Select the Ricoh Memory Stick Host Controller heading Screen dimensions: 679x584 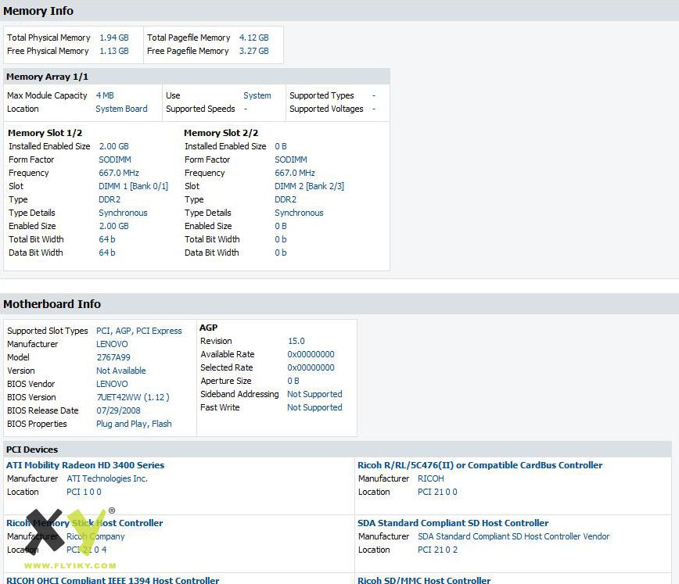point(84,523)
